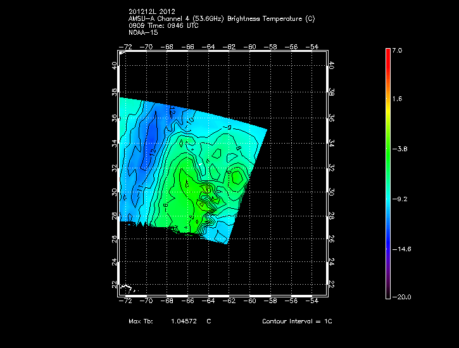Click the -14.6 colorbar tick label

pos(399,249)
